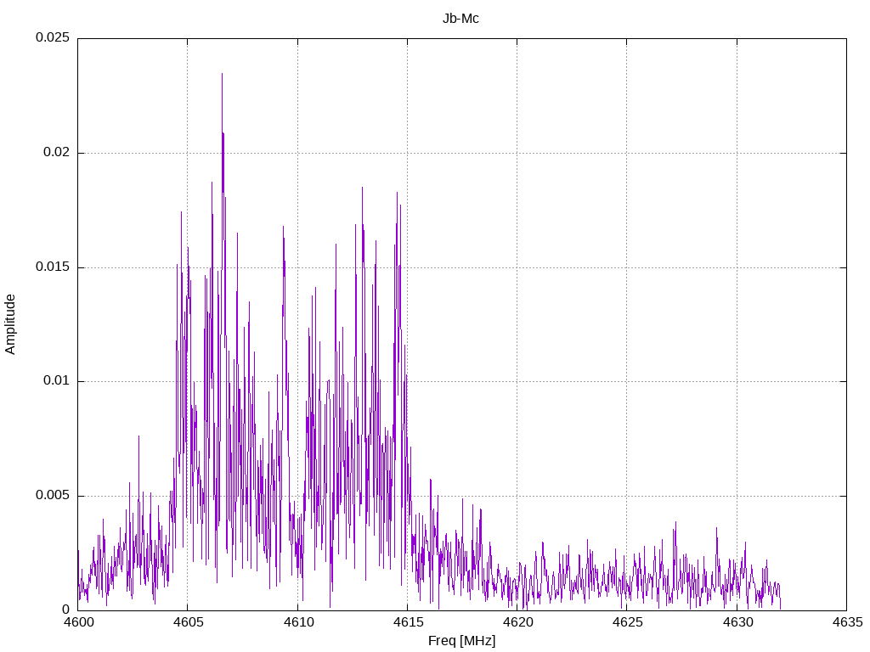This screenshot has height=652, width=870.
Task: Click the Freq [MHz] x-axis label
Action: 461,641
